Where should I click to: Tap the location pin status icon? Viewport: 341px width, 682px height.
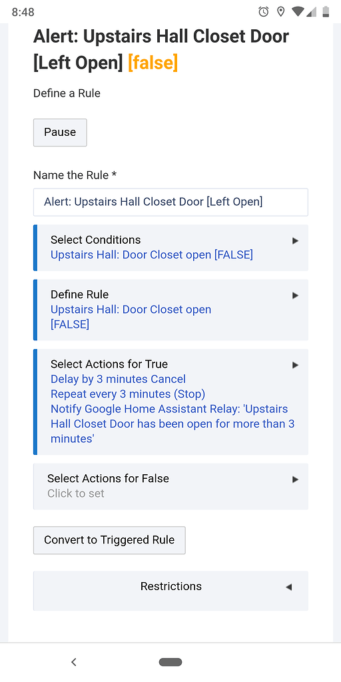pyautogui.click(x=280, y=12)
